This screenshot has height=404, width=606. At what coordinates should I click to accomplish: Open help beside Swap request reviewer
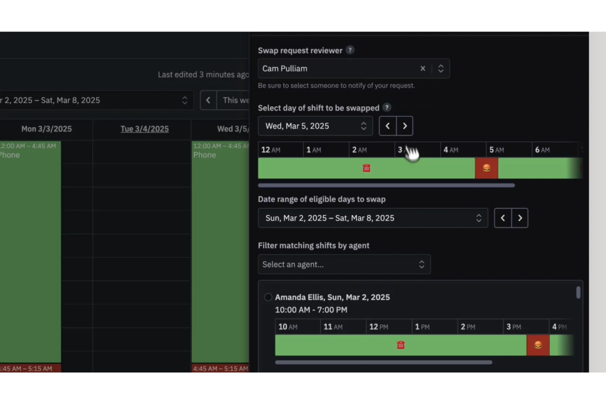coord(350,50)
